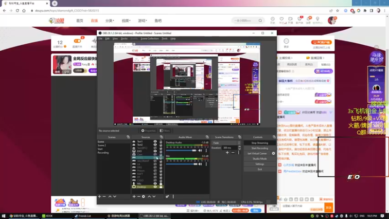Image resolution: width=389 pixels, height=219 pixels.
Task: Show the CSGO source with its eye icon
Action: pyautogui.click(x=155, y=180)
